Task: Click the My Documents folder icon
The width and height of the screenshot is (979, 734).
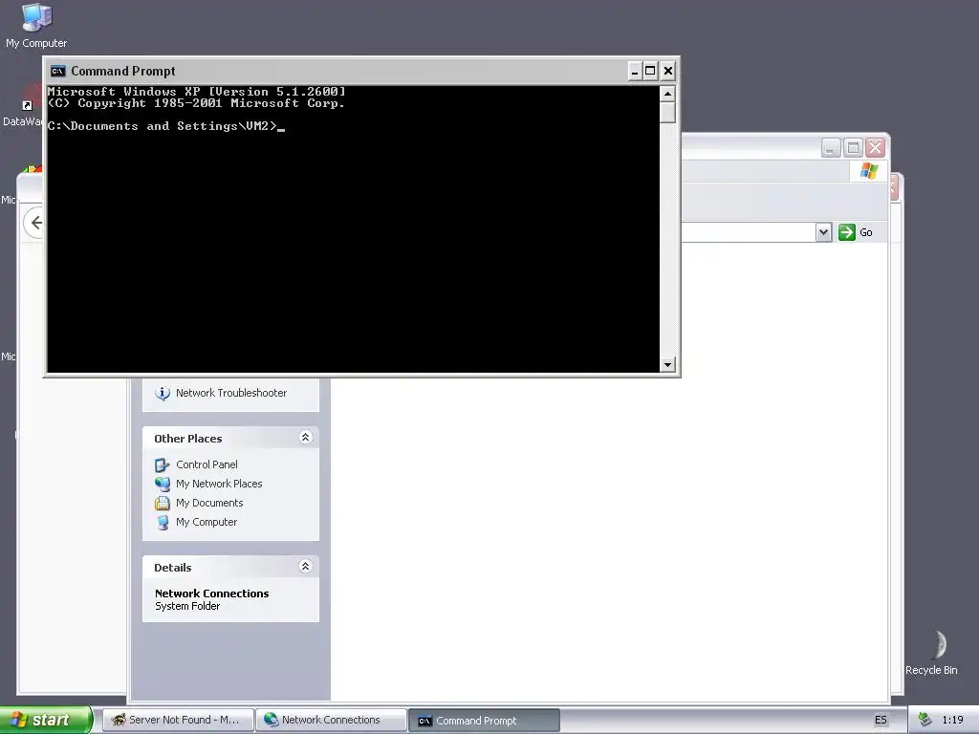Action: coord(163,503)
